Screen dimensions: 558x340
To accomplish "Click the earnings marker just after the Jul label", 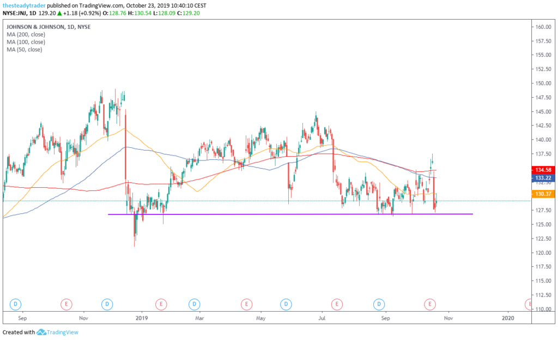I will [337, 305].
